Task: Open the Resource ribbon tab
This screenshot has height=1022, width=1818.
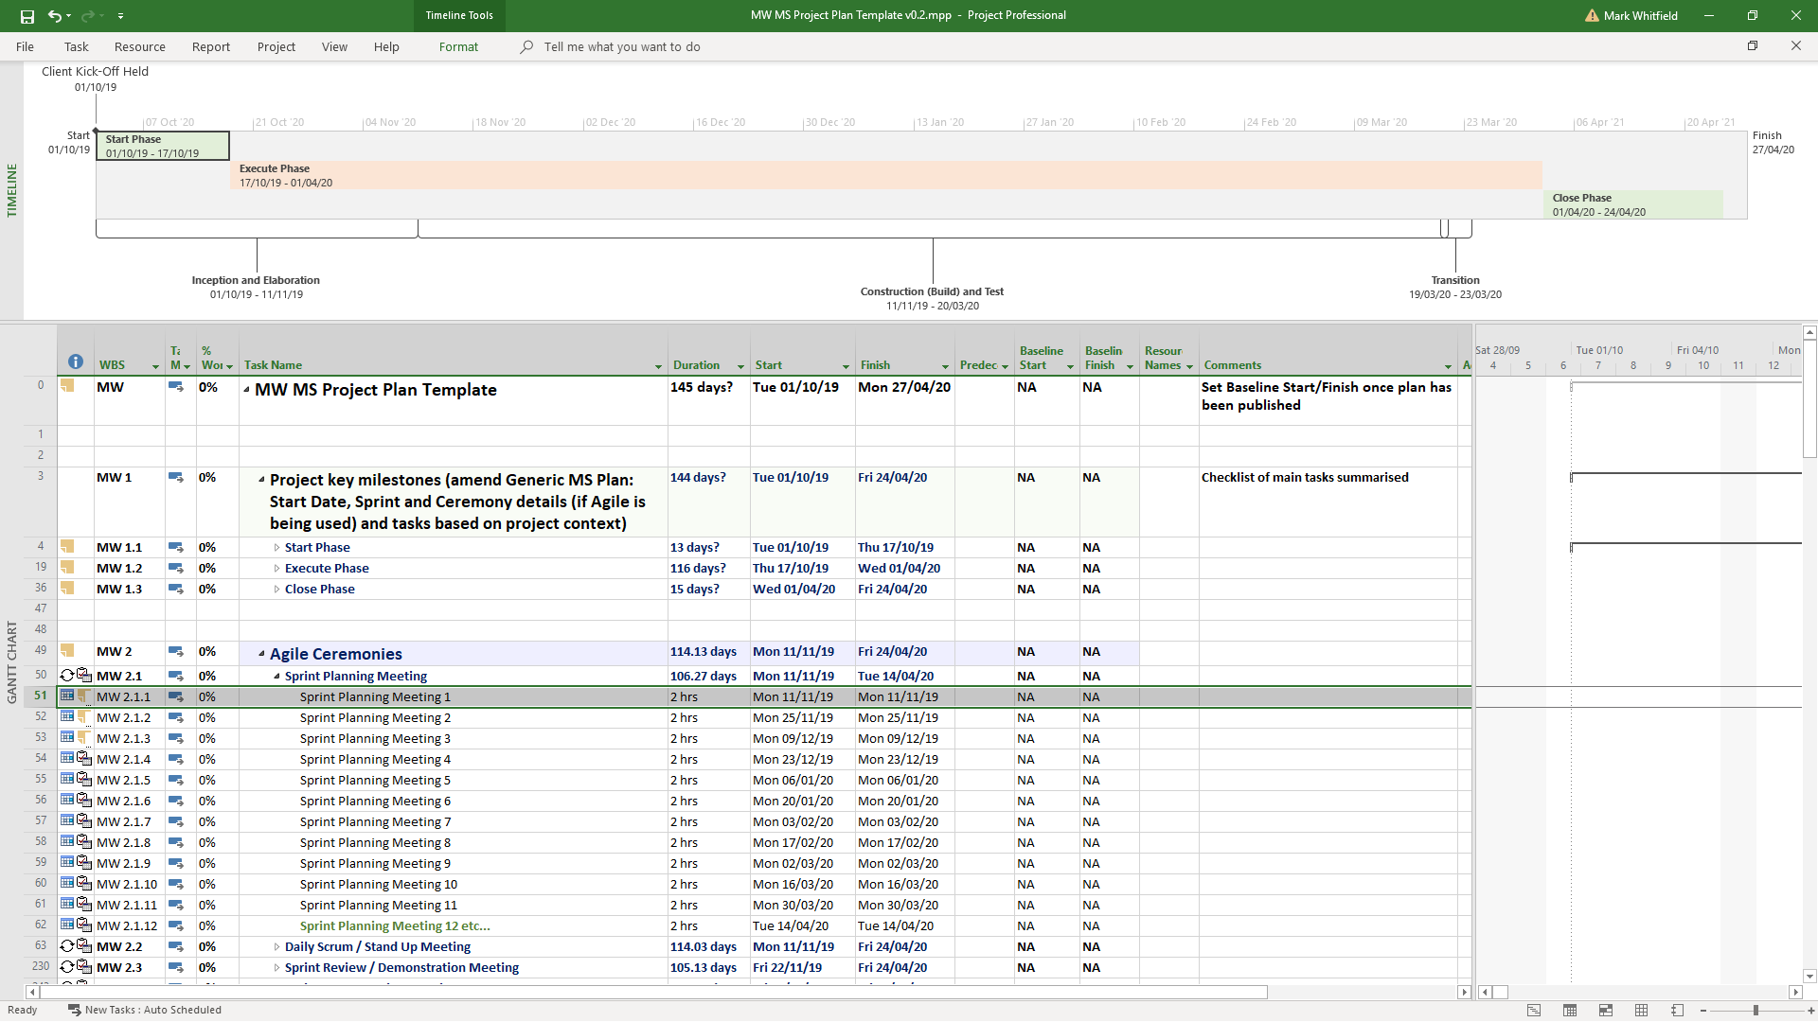Action: pyautogui.click(x=139, y=46)
